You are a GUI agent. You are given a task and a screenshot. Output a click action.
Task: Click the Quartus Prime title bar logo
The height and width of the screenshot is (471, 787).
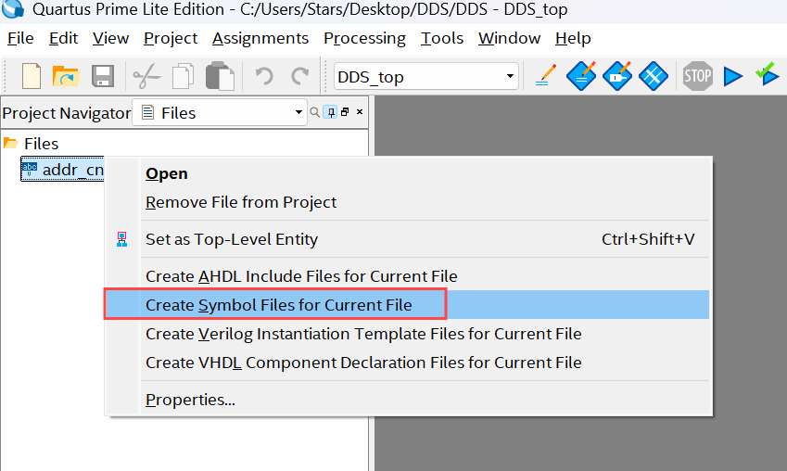coord(12,8)
